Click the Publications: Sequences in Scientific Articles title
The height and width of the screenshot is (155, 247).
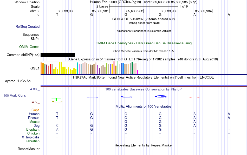click(144, 31)
